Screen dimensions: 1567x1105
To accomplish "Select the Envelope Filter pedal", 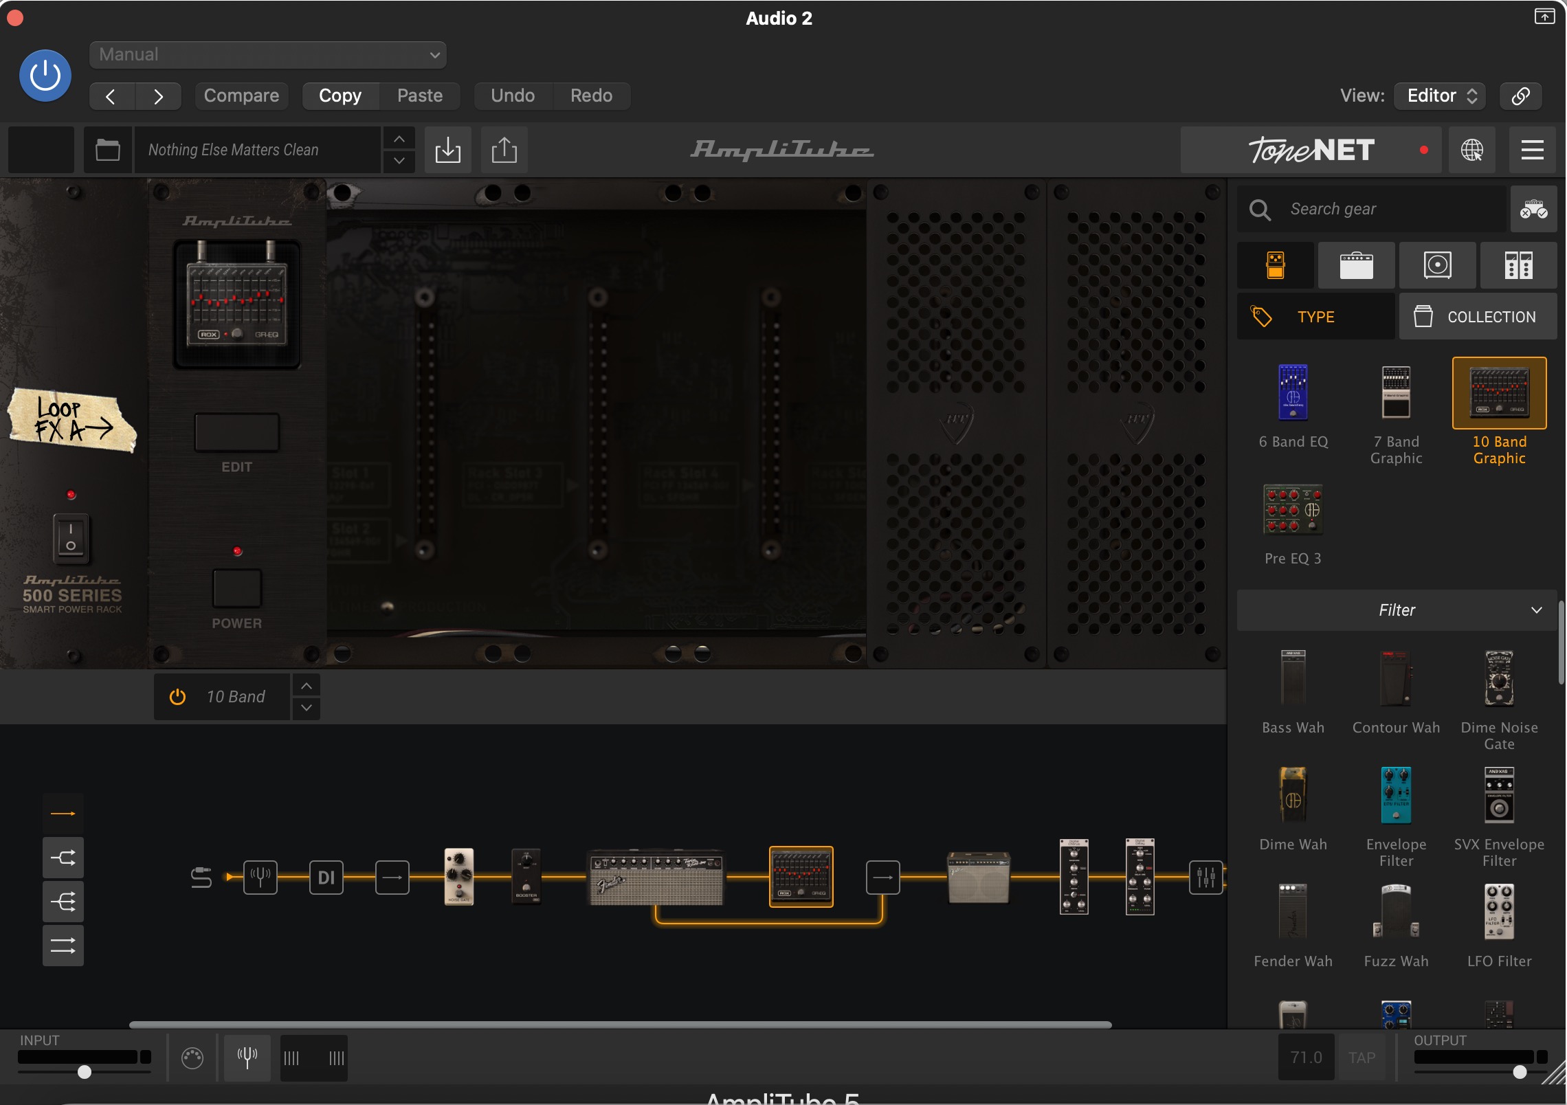I will [1396, 816].
